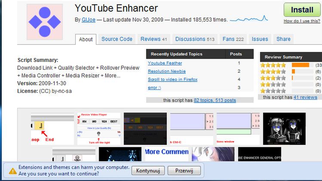Viewport: 322px width, 181px height.
Task: Click the YouTube Enhancer script logo icon
Action: (45, 22)
